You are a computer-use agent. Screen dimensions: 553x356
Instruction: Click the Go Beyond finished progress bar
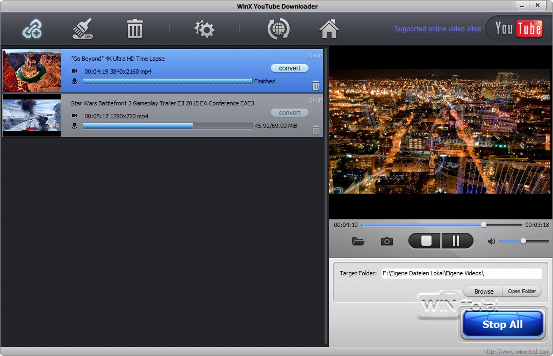(x=168, y=81)
